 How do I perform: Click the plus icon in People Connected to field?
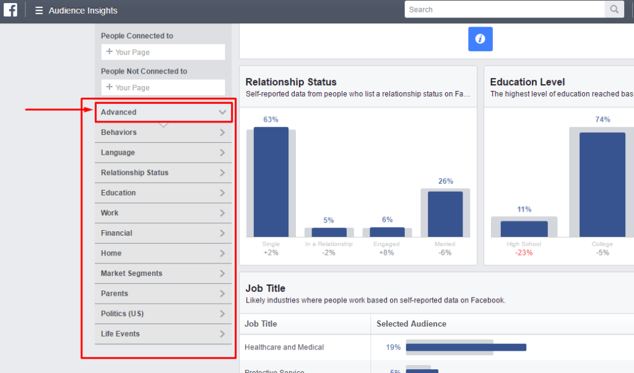click(x=109, y=52)
